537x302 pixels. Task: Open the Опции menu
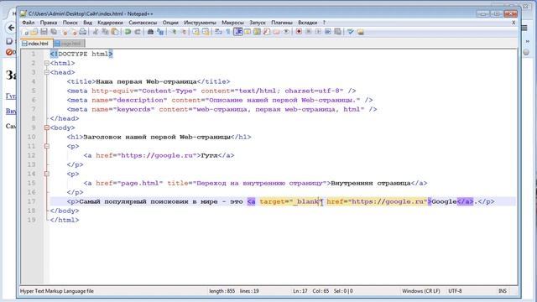point(170,23)
